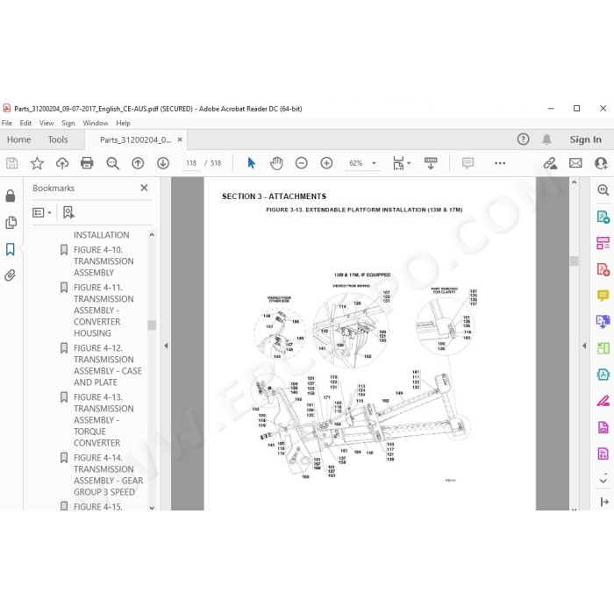The height and width of the screenshot is (614, 614).
Task: Share with others person icon
Action: coord(601,163)
